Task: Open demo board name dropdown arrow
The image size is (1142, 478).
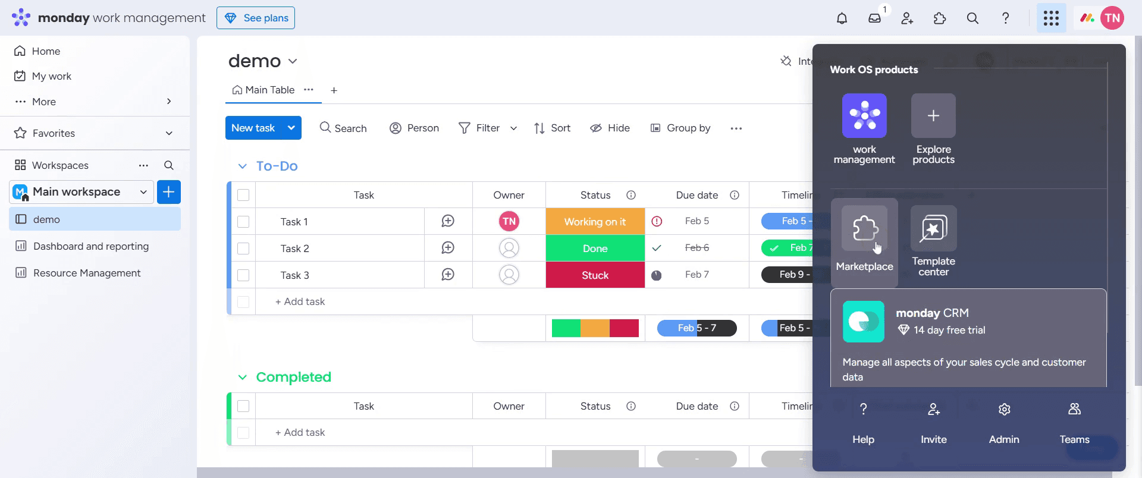Action: click(293, 61)
